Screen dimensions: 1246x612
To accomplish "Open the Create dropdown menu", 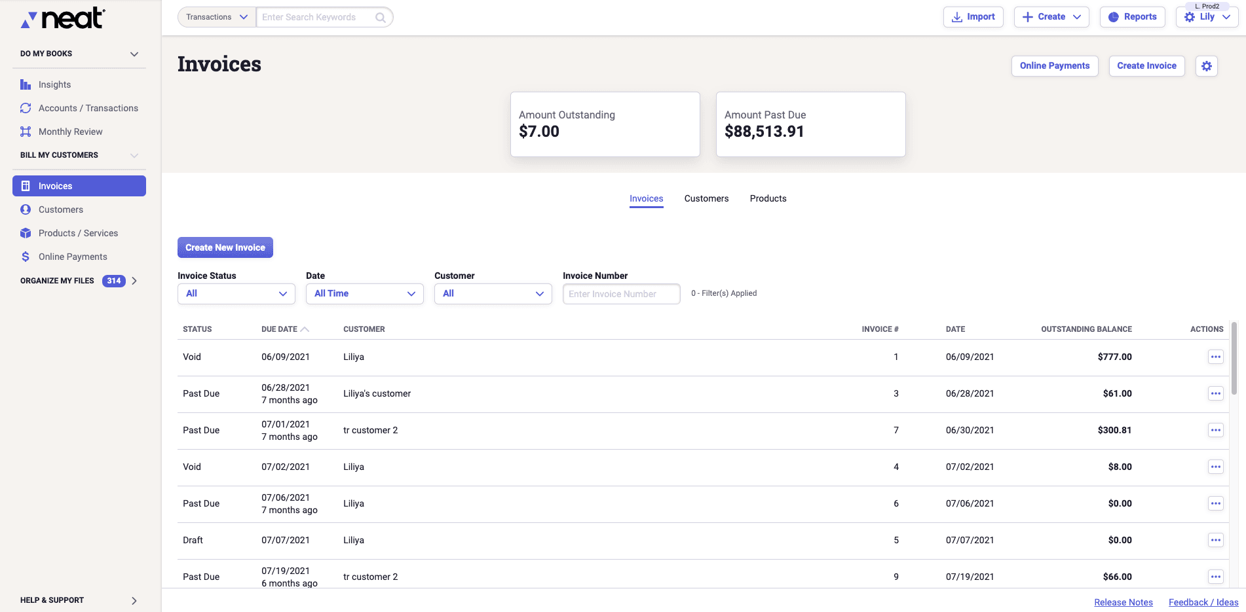I will 1051,17.
